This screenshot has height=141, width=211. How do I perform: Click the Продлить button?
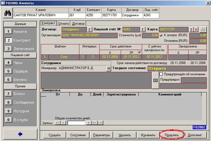172,135
